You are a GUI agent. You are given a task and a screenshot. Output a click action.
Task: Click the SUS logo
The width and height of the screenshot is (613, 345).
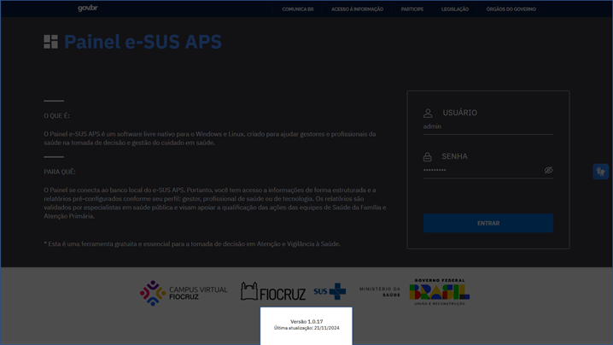(x=330, y=291)
